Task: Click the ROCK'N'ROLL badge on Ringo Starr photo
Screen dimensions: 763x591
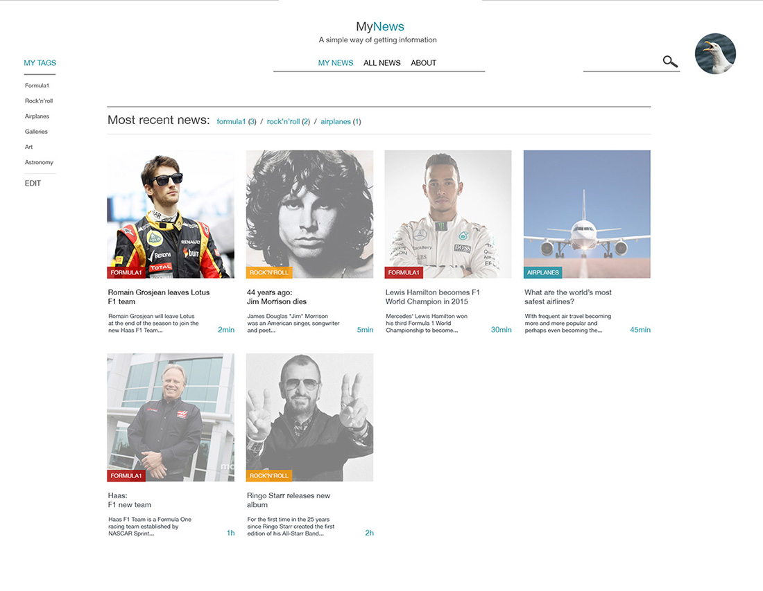Action: (269, 476)
